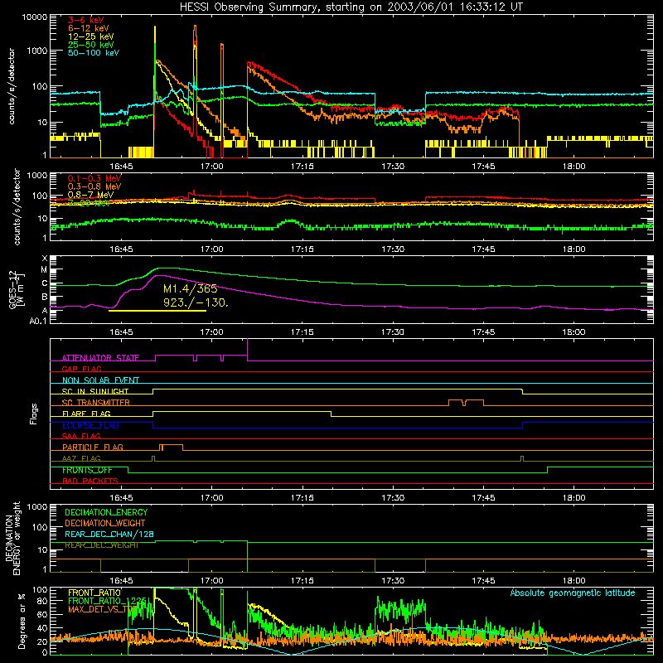Select the 'GAP_FLAG' flag label

[81, 369]
